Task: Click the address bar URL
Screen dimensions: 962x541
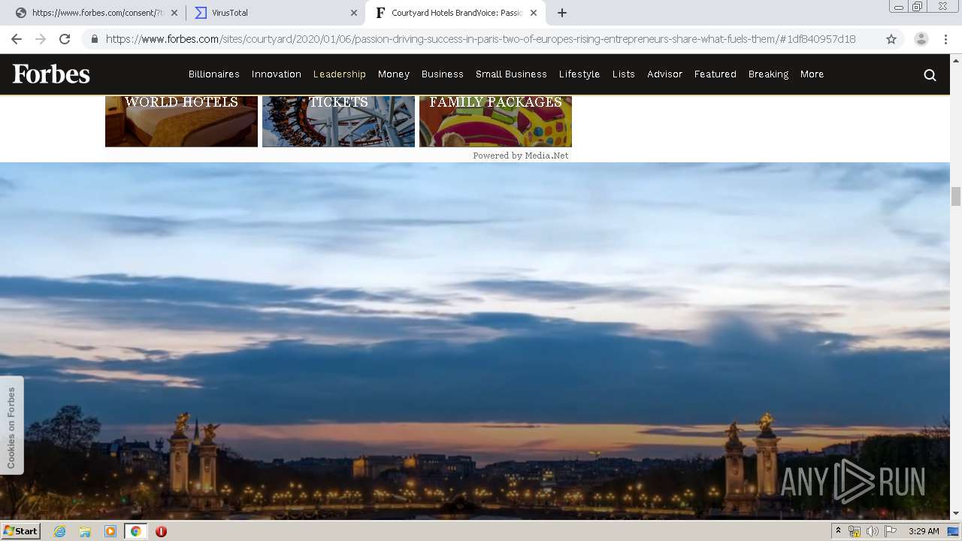Action: click(481, 39)
